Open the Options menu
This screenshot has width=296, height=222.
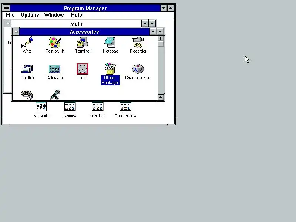[30, 15]
